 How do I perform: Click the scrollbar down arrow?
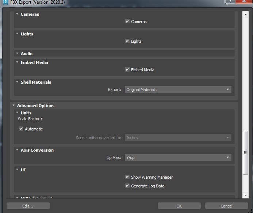click(246, 195)
